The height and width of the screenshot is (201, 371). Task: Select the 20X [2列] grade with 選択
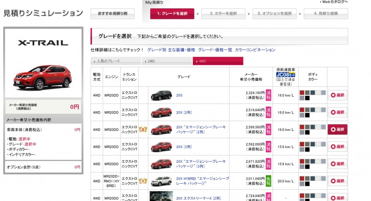tap(338, 112)
